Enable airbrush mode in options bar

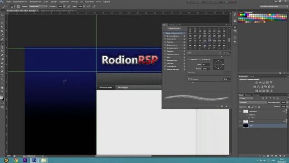click(x=89, y=6)
